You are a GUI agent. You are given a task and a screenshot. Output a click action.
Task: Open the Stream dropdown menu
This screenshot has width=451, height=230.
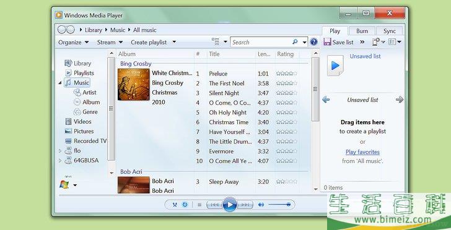(110, 42)
